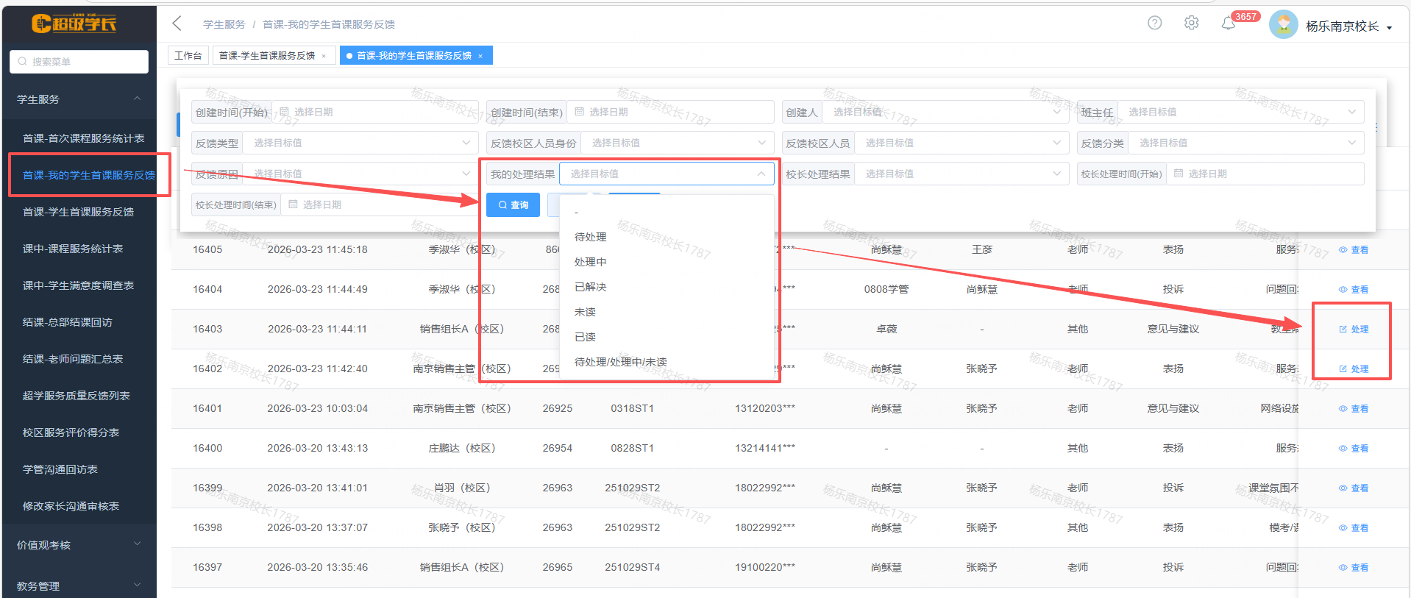Open the 我的处理结果 dropdown
1411x598 pixels.
tap(666, 174)
